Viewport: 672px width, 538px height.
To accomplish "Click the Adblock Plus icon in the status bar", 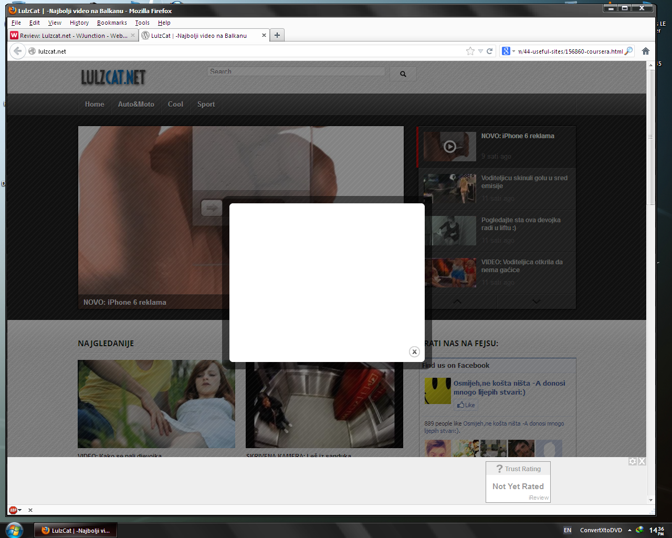I will point(13,510).
